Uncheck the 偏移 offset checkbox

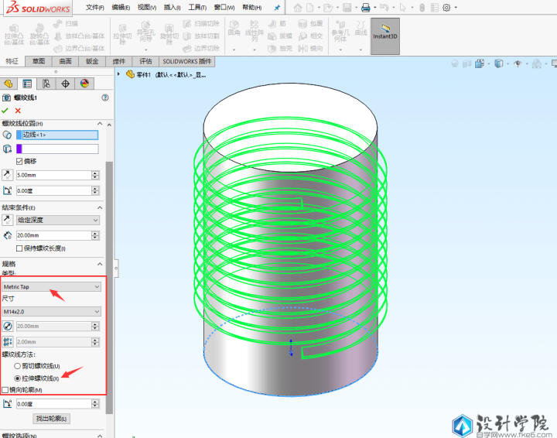point(19,161)
